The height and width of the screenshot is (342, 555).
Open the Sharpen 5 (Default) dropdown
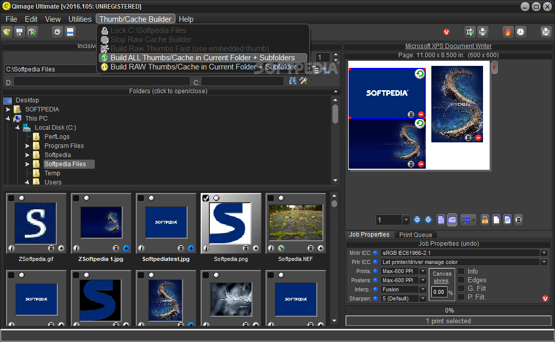click(x=423, y=298)
